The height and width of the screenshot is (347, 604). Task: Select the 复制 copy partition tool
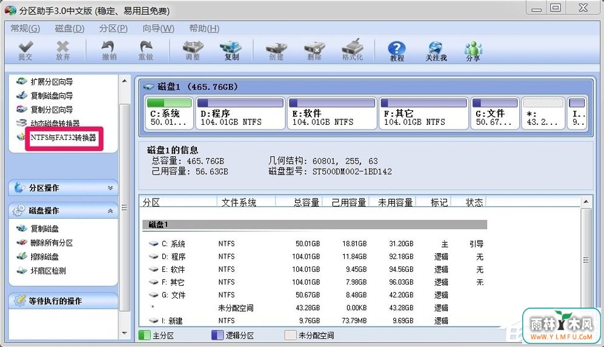231,51
